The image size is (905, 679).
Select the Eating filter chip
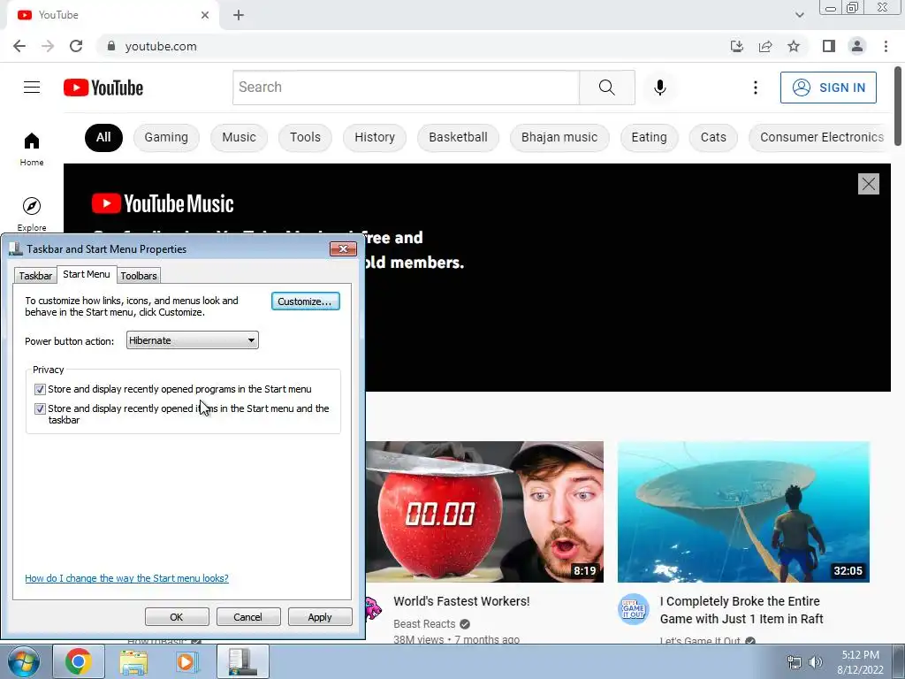click(x=649, y=137)
